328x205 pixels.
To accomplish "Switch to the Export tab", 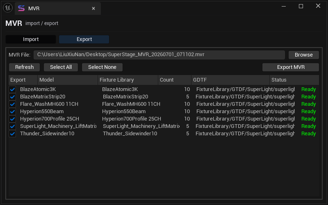I will [x=84, y=39].
